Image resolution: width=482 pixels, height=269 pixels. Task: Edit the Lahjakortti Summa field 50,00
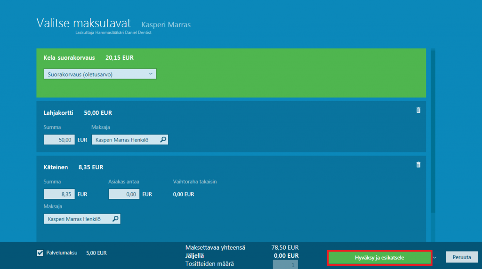tap(59, 140)
